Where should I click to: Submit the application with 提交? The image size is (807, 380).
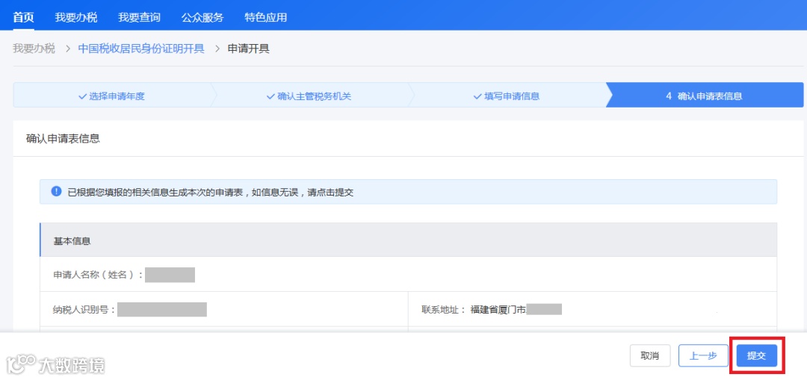click(x=756, y=356)
